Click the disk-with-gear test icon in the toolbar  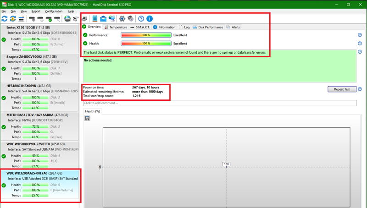32,19
